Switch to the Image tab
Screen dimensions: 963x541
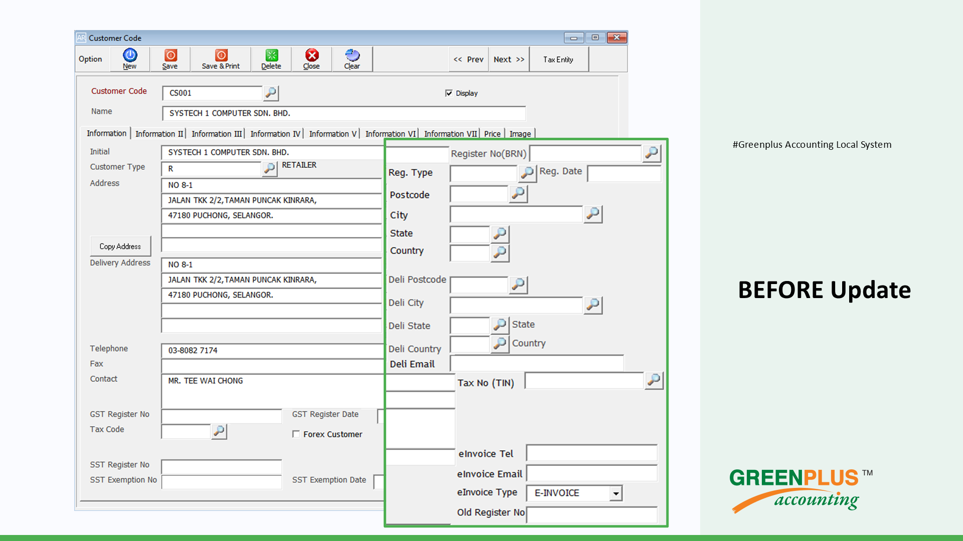(520, 134)
